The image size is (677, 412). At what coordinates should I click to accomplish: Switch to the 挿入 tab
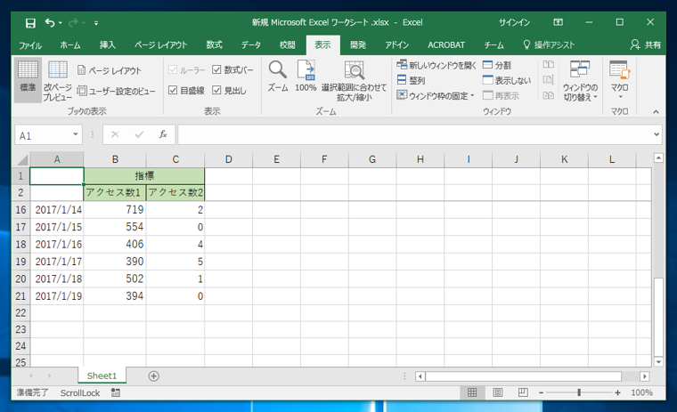coord(108,44)
